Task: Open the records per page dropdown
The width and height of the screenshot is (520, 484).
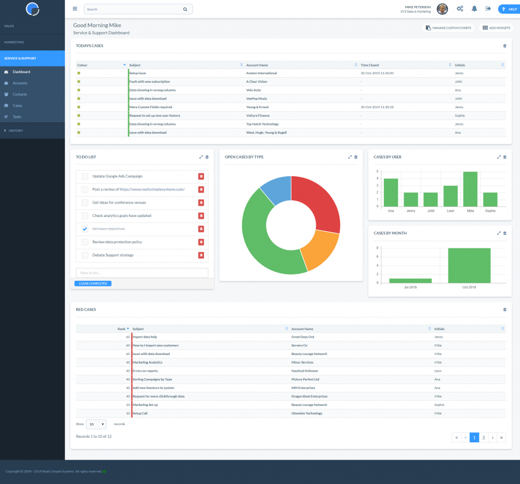Action: [x=96, y=424]
